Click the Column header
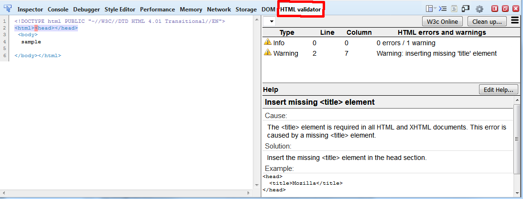This screenshot has width=523, height=199. coord(359,32)
